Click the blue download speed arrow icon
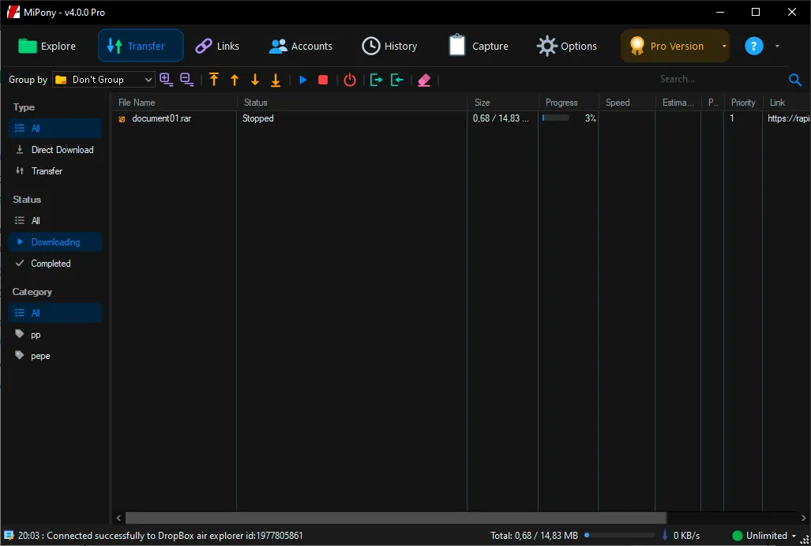The height and width of the screenshot is (546, 811). tap(665, 535)
